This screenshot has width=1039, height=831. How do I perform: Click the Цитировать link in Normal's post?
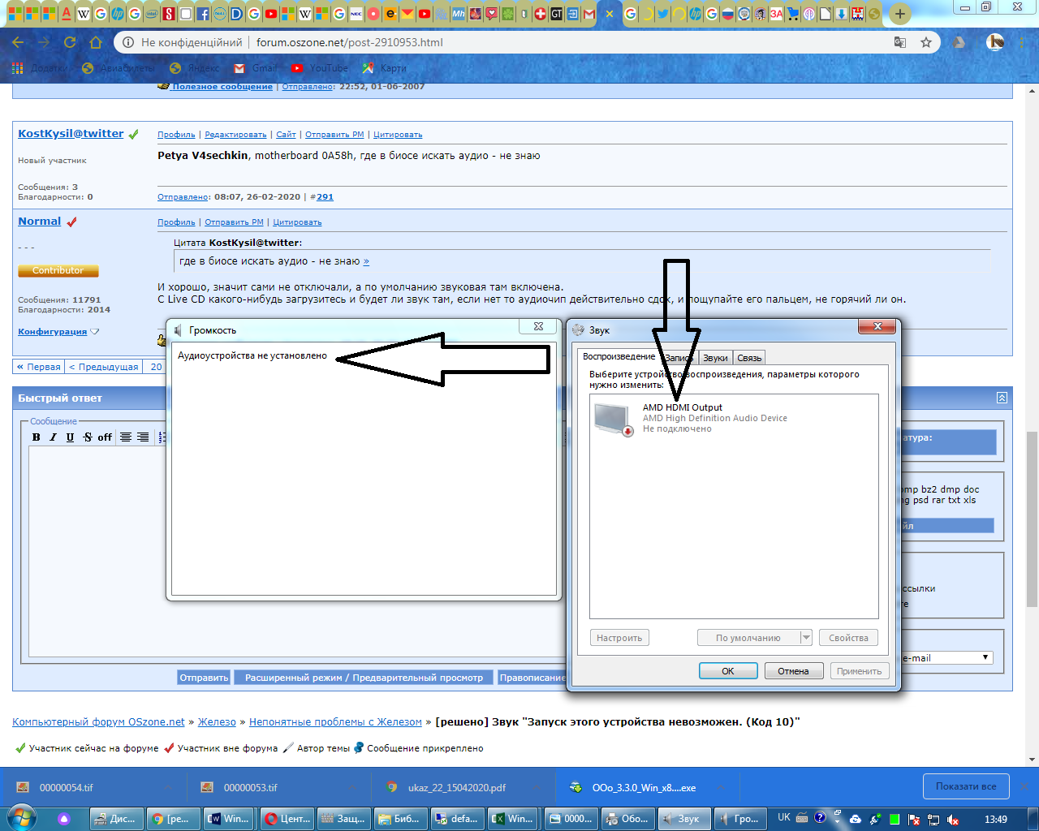[297, 222]
